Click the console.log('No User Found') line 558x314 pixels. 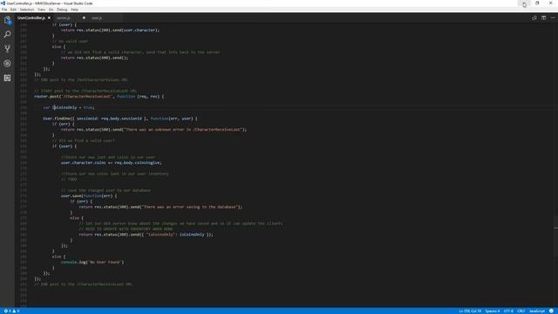[x=92, y=262]
